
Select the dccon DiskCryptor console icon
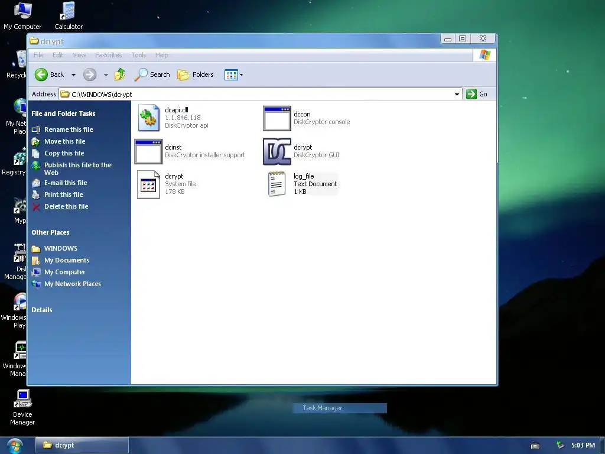[277, 118]
